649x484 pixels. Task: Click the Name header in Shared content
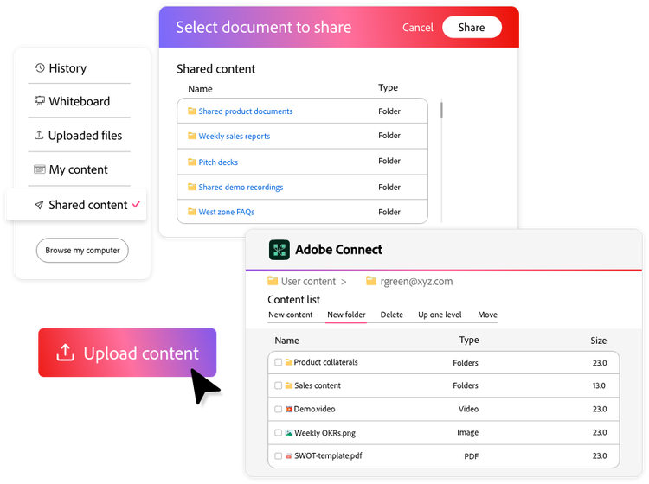pyautogui.click(x=201, y=89)
